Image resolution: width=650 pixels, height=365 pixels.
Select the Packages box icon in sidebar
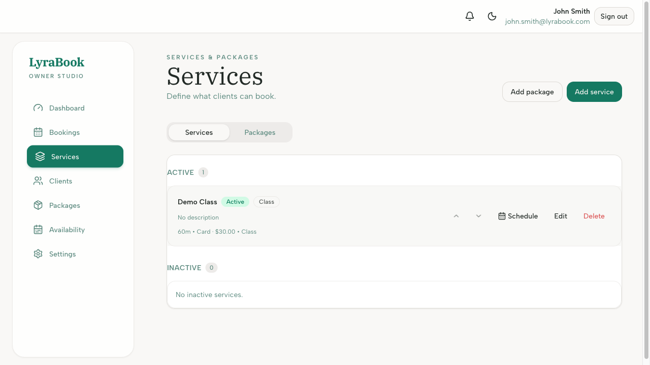38,205
